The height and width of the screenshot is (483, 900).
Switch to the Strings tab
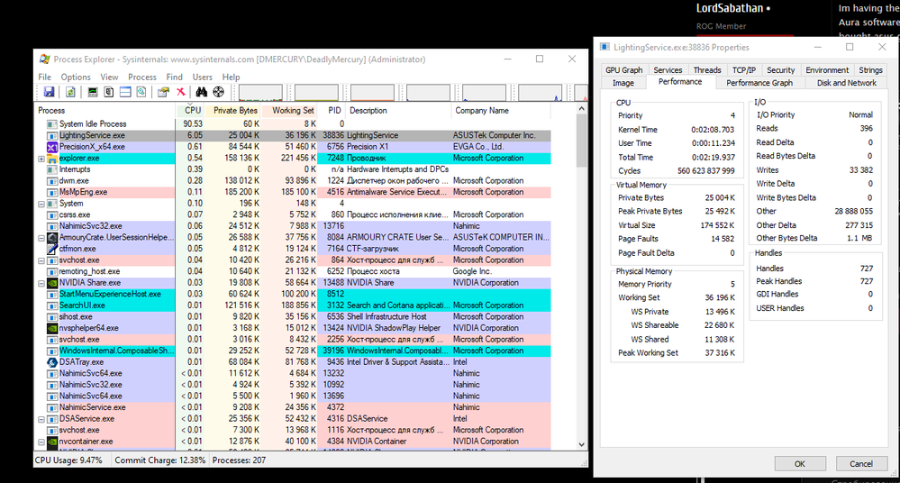click(870, 70)
